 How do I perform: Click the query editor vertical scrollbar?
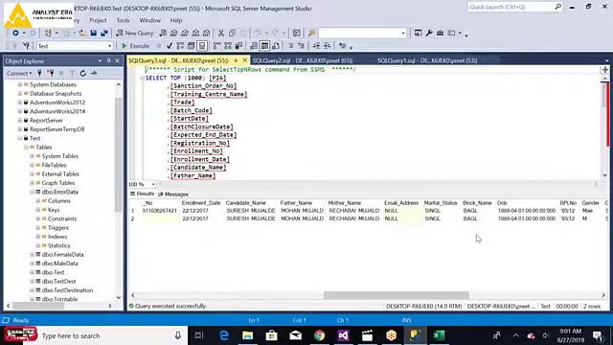pos(604,126)
